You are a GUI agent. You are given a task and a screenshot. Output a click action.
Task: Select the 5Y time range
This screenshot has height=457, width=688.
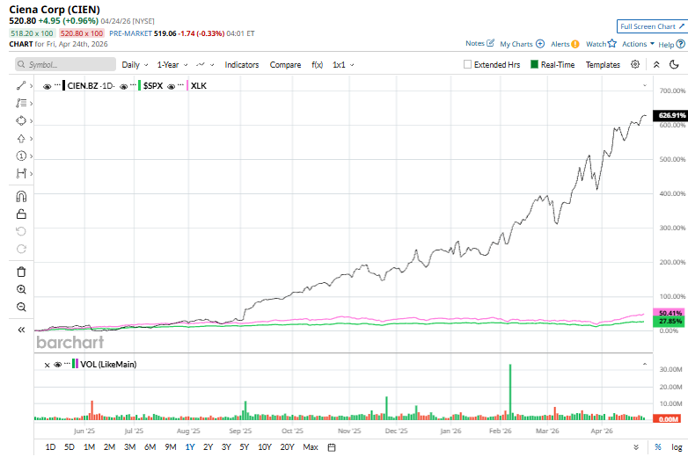point(245,447)
